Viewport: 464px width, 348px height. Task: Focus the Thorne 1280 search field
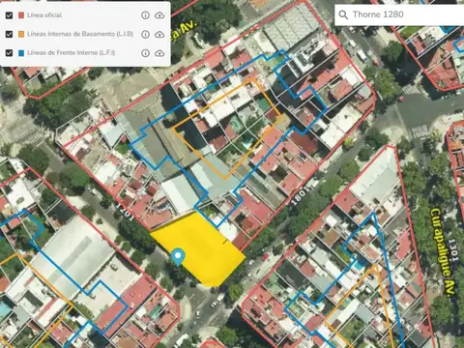pyautogui.click(x=399, y=14)
